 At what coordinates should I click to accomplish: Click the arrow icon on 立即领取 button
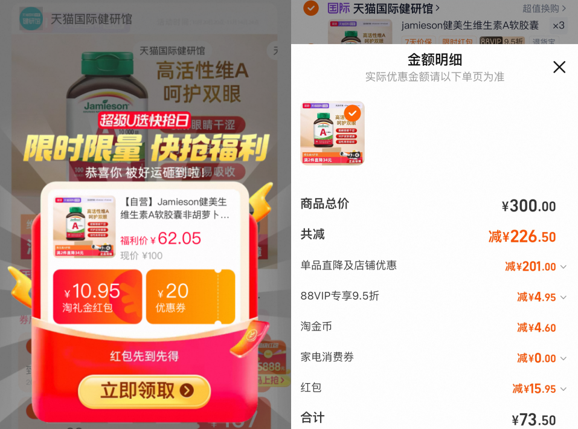187,390
